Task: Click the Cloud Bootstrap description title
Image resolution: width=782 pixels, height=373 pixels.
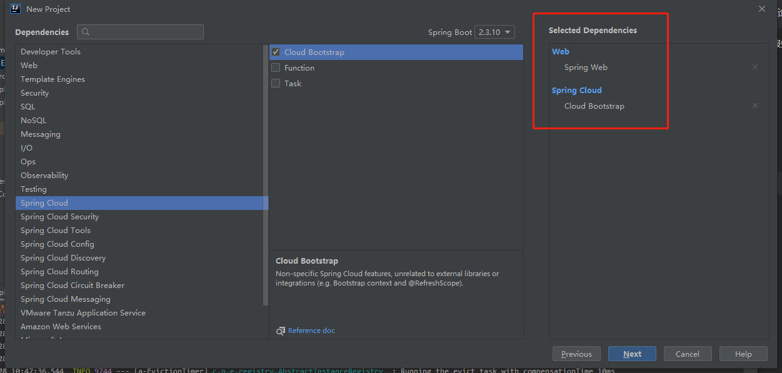Action: (307, 261)
